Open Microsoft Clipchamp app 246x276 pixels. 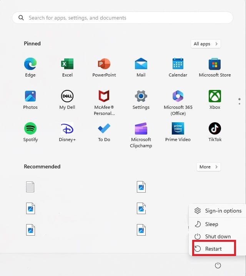point(141,129)
